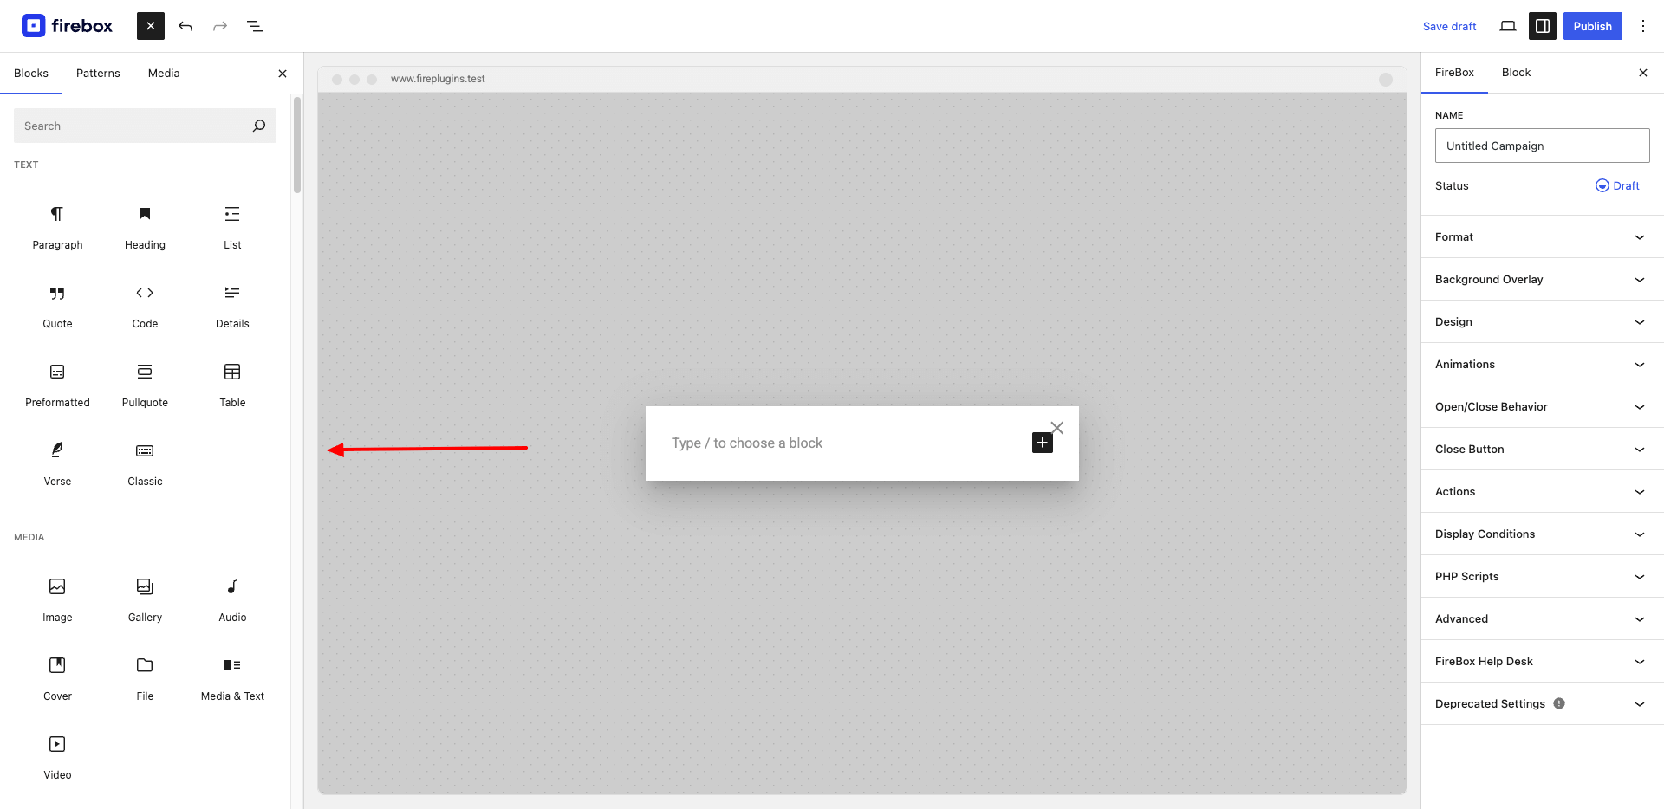Expand the Actions section
Viewport: 1664px width, 809px height.
[1542, 492]
